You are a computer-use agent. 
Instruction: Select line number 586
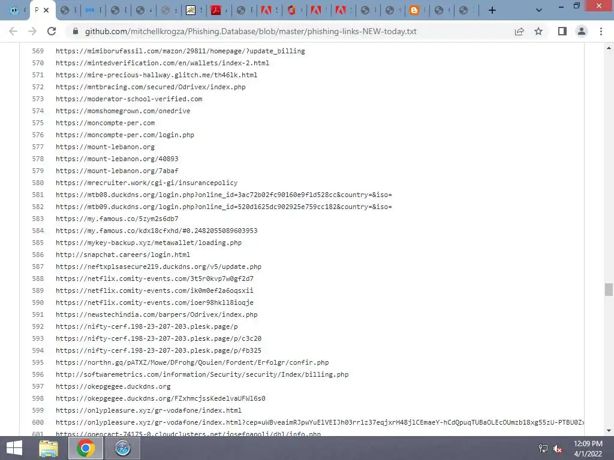coord(38,255)
